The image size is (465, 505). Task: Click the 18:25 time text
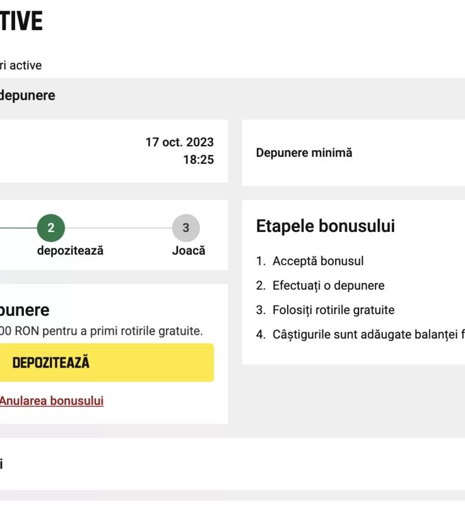[199, 160]
